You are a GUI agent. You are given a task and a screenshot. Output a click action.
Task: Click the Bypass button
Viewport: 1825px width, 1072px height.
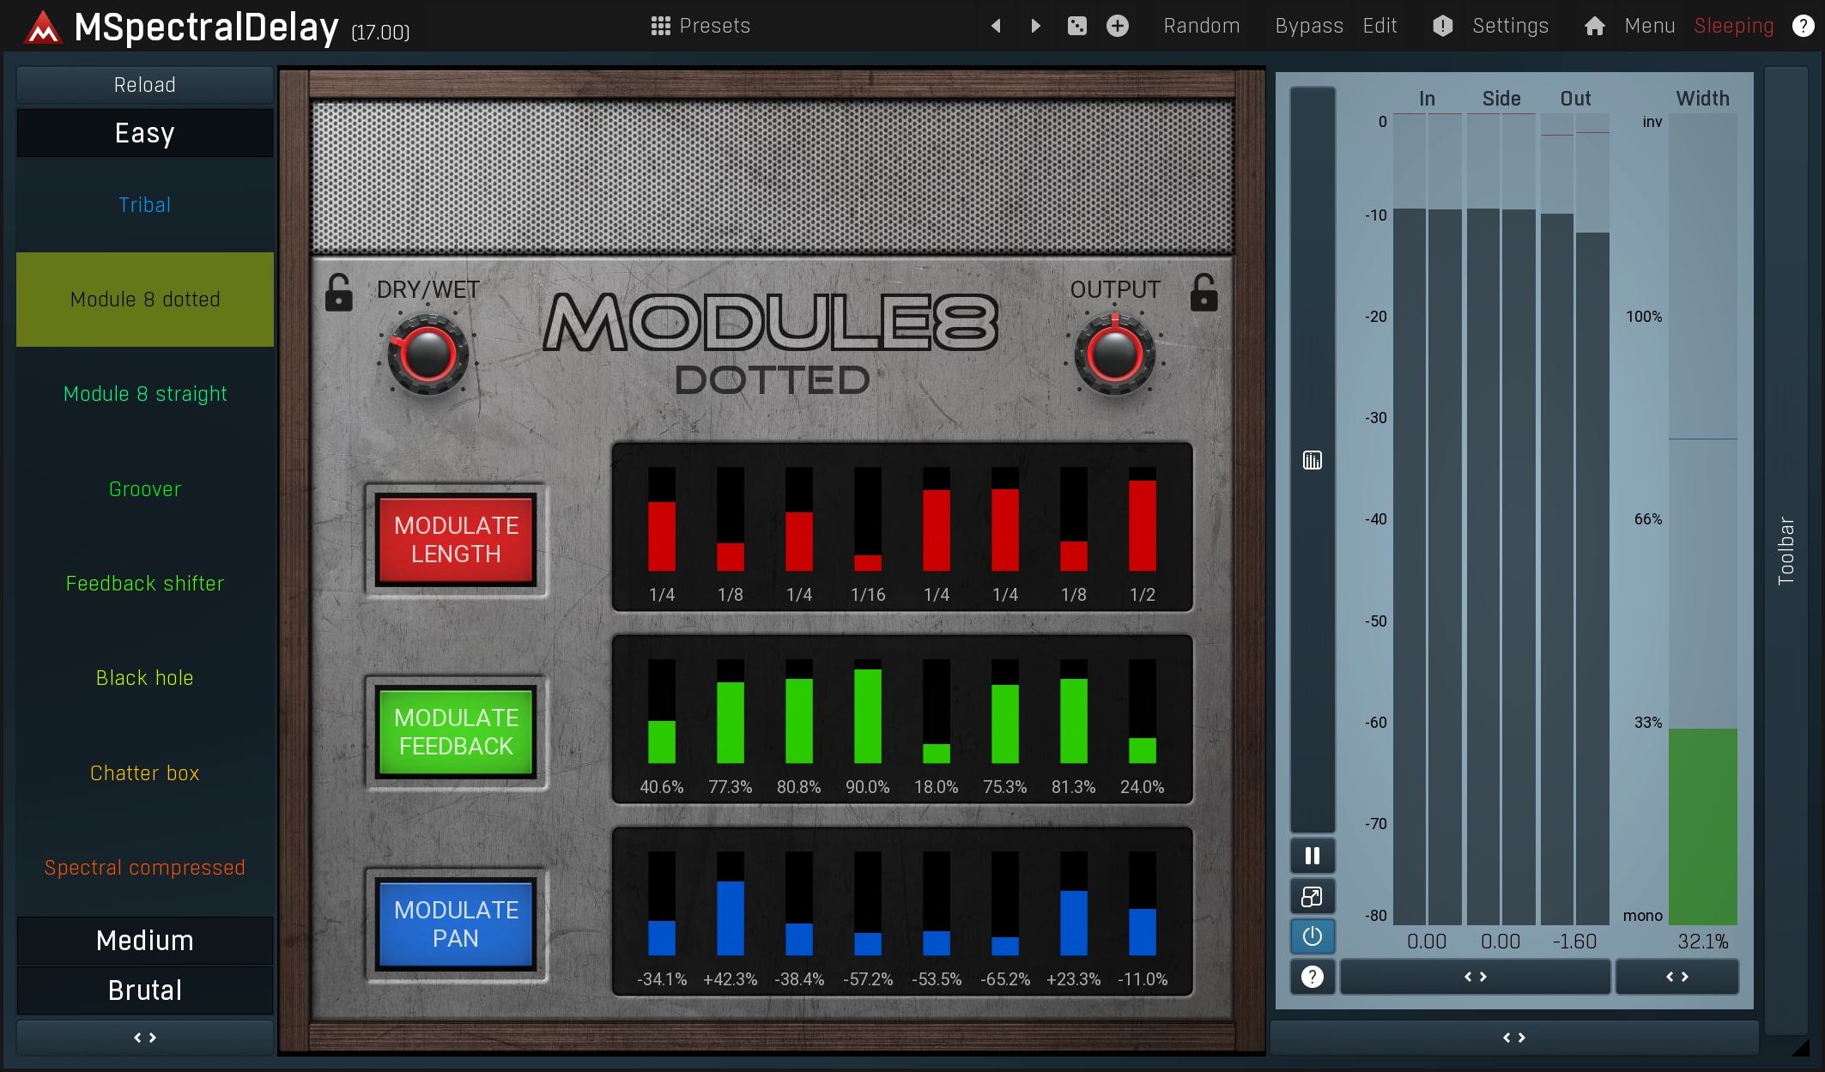click(x=1308, y=26)
